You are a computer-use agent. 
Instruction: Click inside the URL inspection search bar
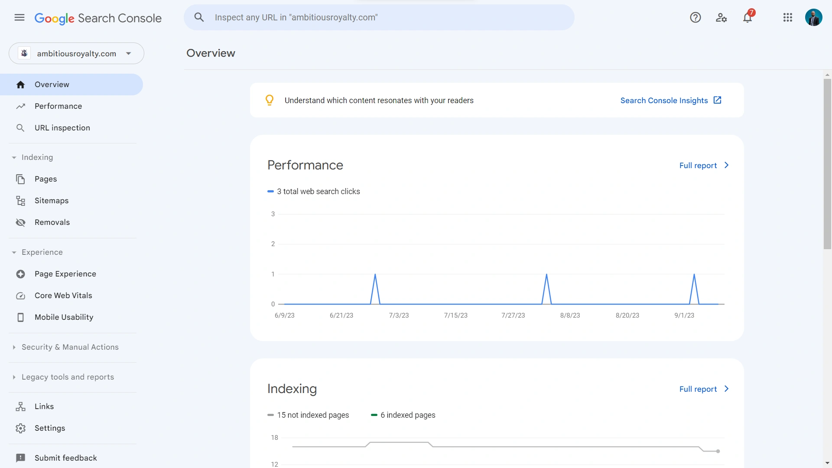click(x=379, y=17)
